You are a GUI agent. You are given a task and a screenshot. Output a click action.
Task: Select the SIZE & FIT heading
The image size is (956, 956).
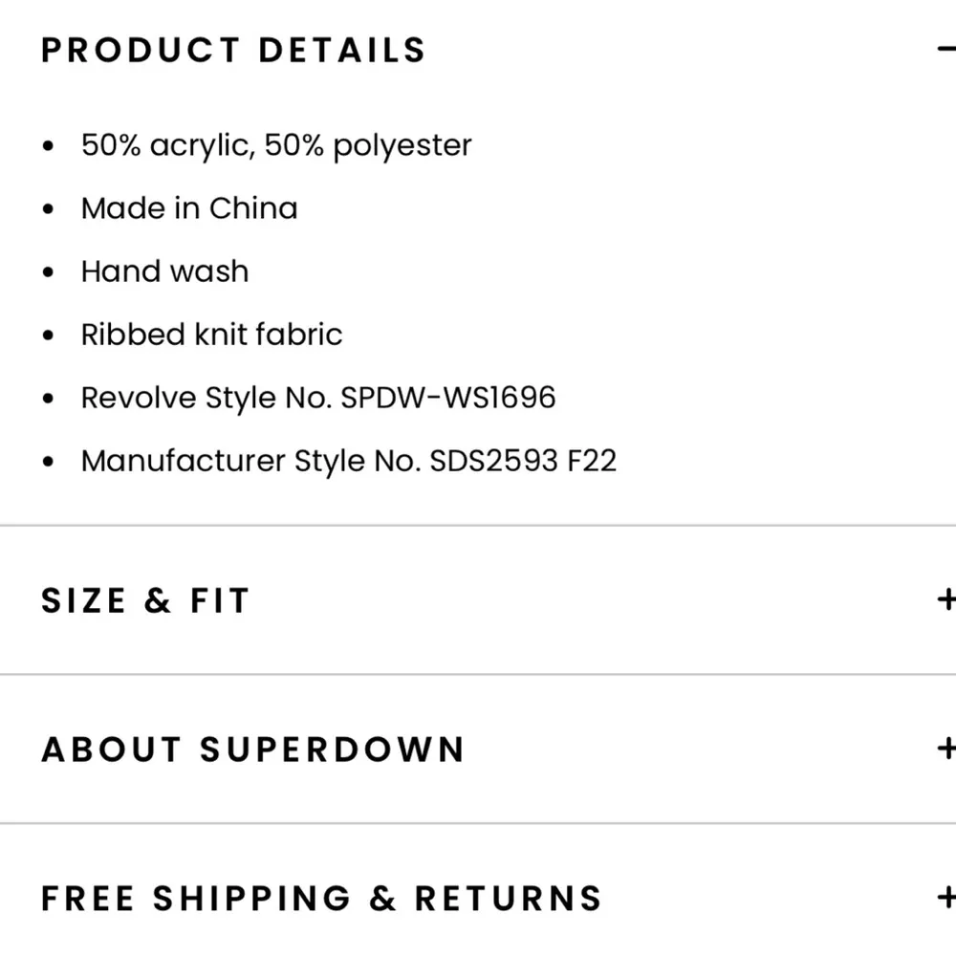point(144,599)
